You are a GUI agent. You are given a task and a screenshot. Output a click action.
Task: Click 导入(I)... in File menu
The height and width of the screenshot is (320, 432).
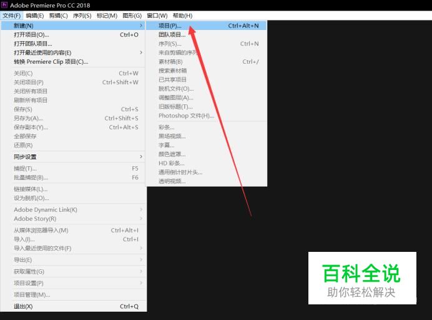(x=73, y=239)
